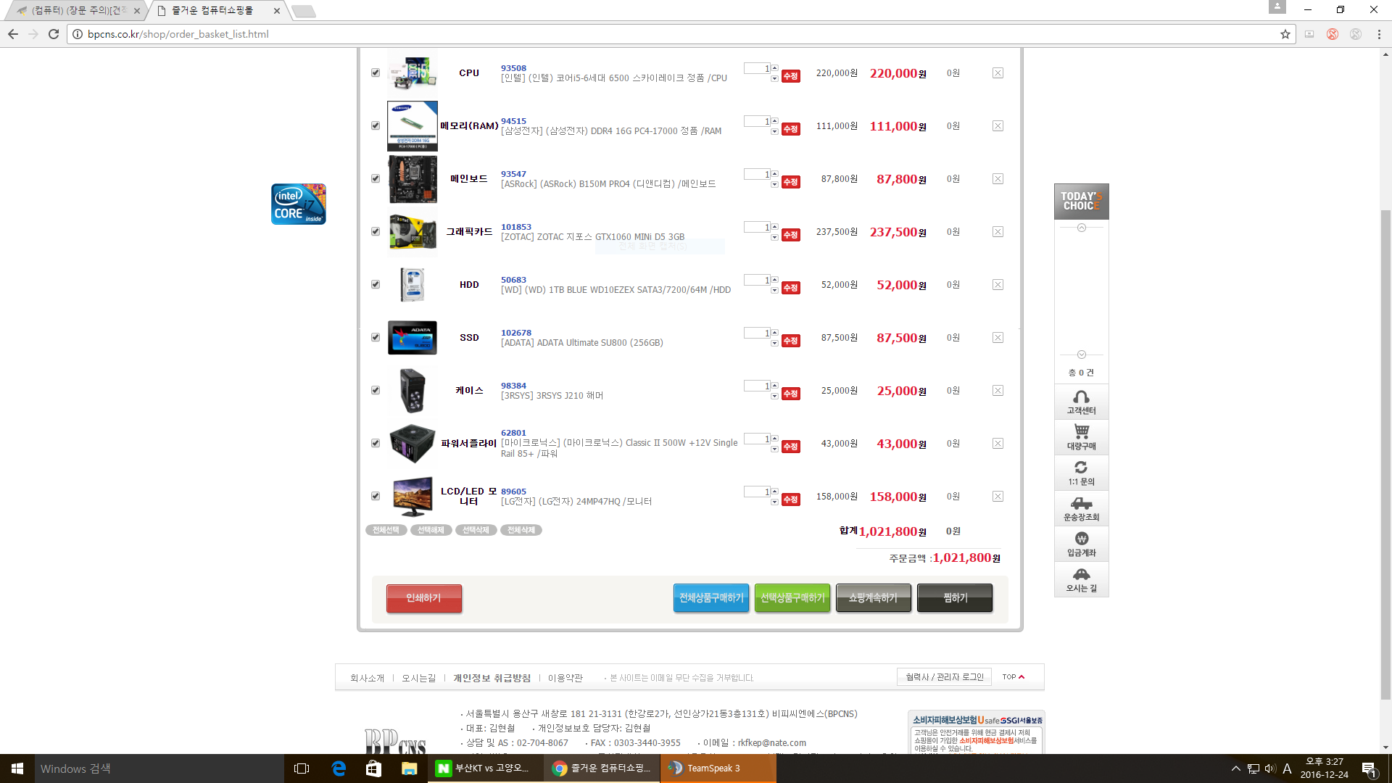This screenshot has width=1392, height=783.
Task: Bookmark this page with star icon
Action: [x=1285, y=34]
